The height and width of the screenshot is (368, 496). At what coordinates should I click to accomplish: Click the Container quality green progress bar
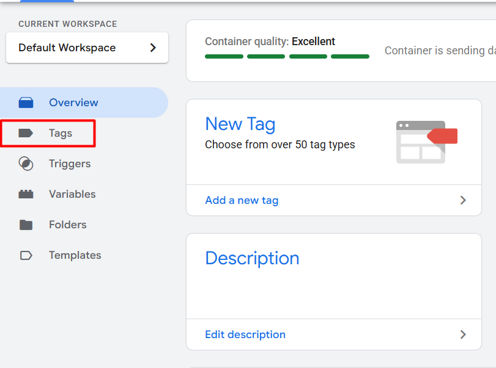click(x=287, y=56)
